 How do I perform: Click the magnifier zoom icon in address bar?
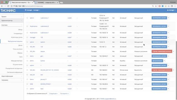pos(153,6)
